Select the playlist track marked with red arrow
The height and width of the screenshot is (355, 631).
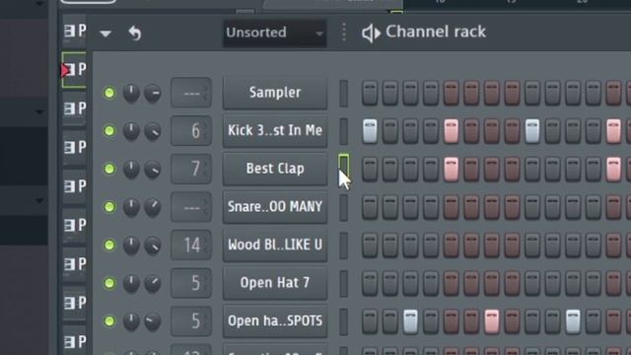75,70
